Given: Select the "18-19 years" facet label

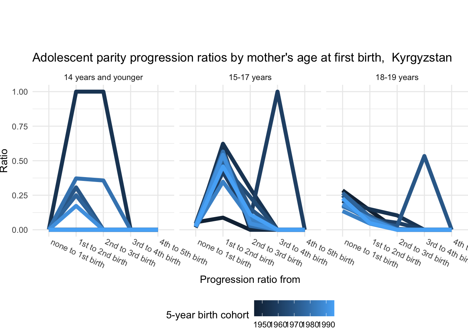Looking at the screenshot, I should point(397,78).
